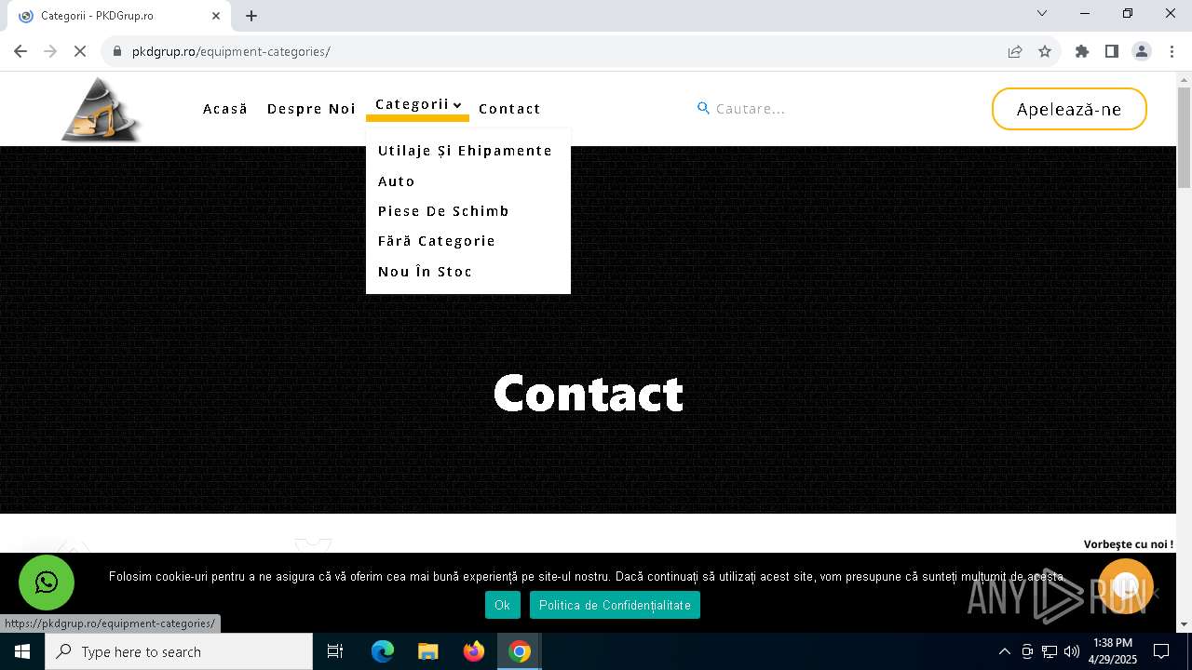
Task: Click Windows taskbar search box
Action: tap(179, 651)
